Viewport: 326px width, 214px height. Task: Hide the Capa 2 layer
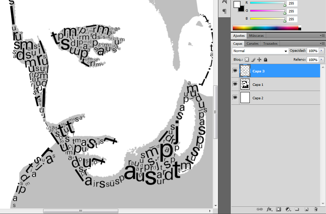pyautogui.click(x=235, y=98)
